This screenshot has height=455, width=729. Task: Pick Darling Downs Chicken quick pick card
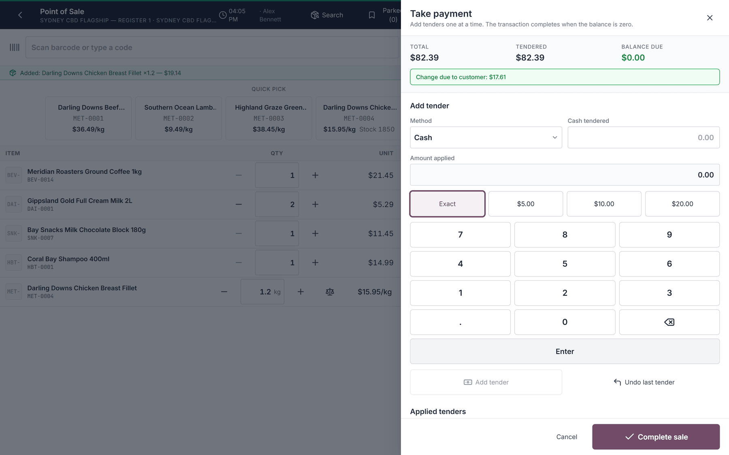(x=358, y=118)
